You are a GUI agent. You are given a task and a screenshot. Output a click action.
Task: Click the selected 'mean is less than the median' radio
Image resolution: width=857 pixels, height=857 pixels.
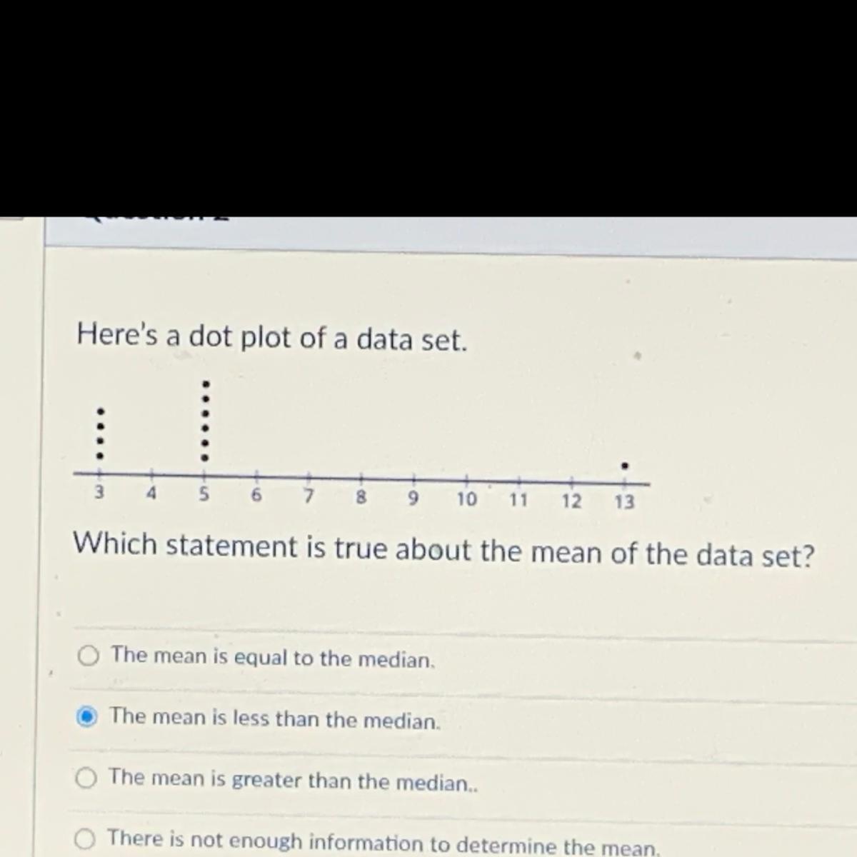coord(87,716)
